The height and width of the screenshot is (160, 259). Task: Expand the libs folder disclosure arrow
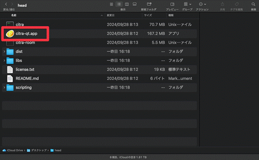[x=4, y=61]
